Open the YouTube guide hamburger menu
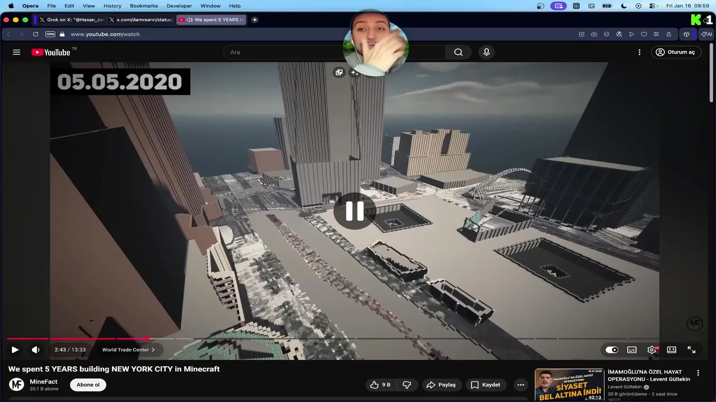Viewport: 716px width, 402px height. [x=16, y=52]
